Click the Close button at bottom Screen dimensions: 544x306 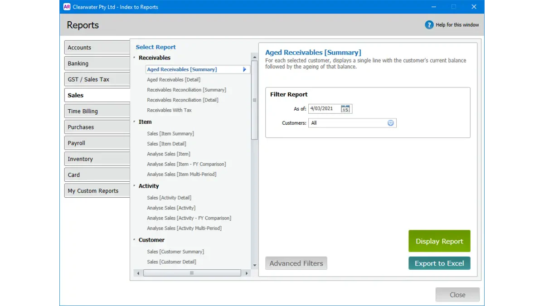(457, 295)
